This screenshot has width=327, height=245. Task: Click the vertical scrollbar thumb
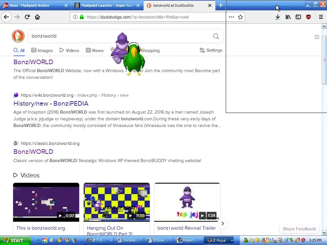point(324,60)
